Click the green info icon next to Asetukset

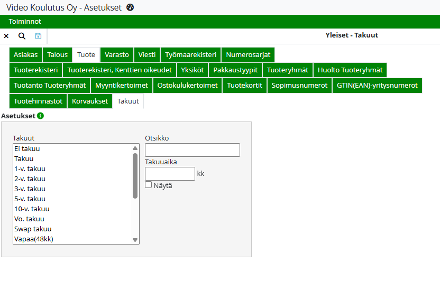(x=41, y=116)
